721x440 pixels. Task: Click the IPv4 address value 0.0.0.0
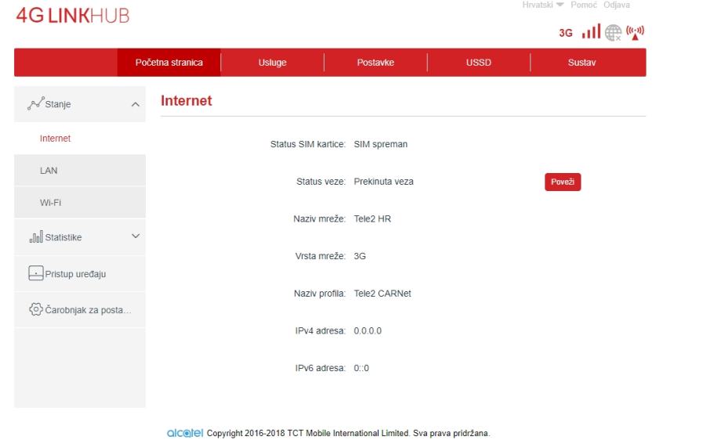368,330
